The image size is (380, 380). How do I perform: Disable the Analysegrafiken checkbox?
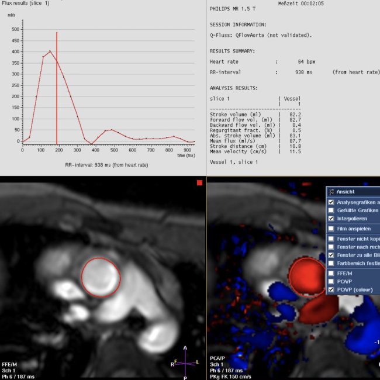[331, 202]
